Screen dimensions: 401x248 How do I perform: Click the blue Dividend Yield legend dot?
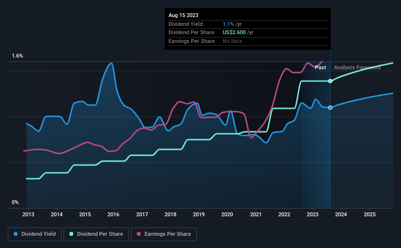(x=16, y=234)
